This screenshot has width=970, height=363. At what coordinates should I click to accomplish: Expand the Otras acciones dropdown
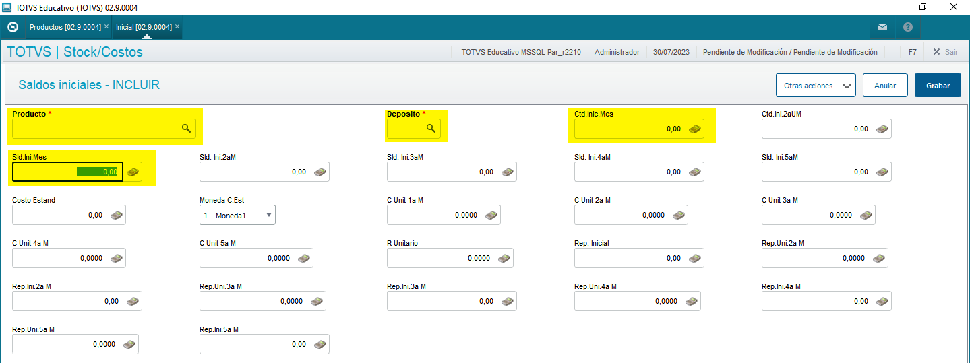pos(816,86)
